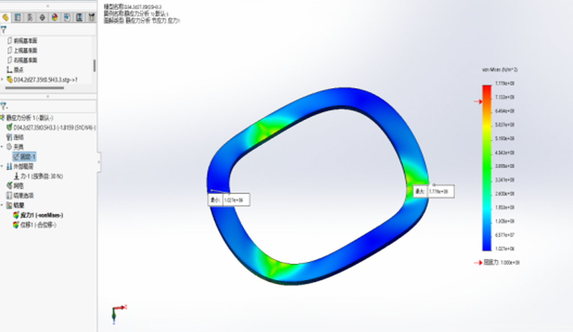The width and height of the screenshot is (573, 332).
Task: Expand the D34.2d27.35t0.5H3.3.stp part node
Action: (x=2, y=79)
